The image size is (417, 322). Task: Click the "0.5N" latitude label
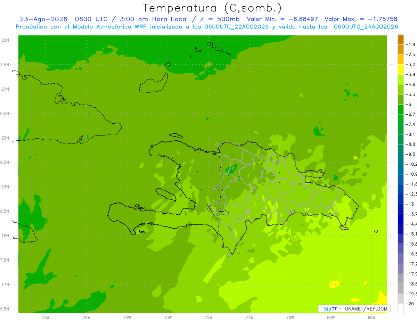(5, 114)
